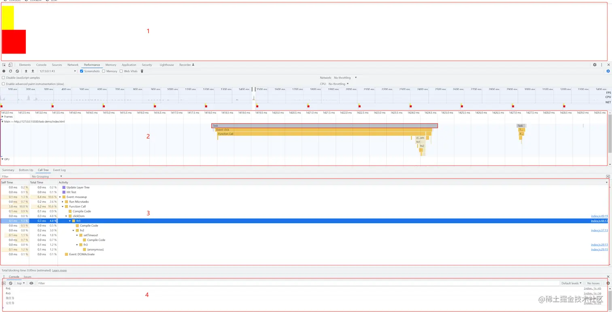Open the 127.0.0.1 #3 profile dropdown
Image resolution: width=612 pixels, height=312 pixels.
click(x=57, y=71)
